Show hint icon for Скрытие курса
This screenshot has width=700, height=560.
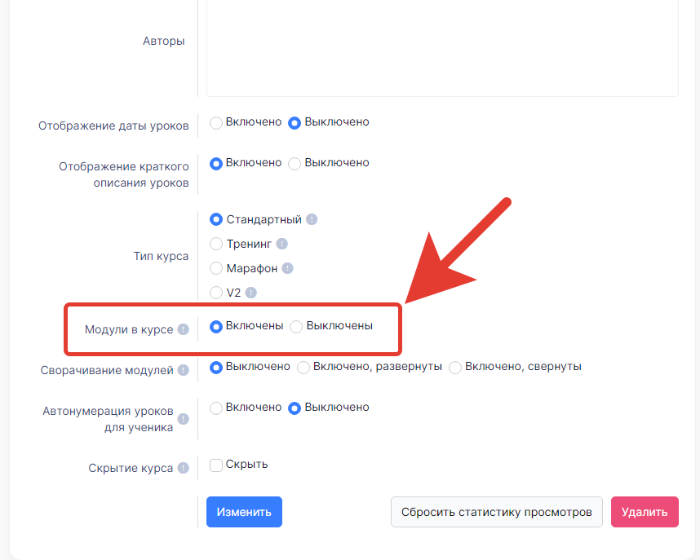pyautogui.click(x=183, y=468)
